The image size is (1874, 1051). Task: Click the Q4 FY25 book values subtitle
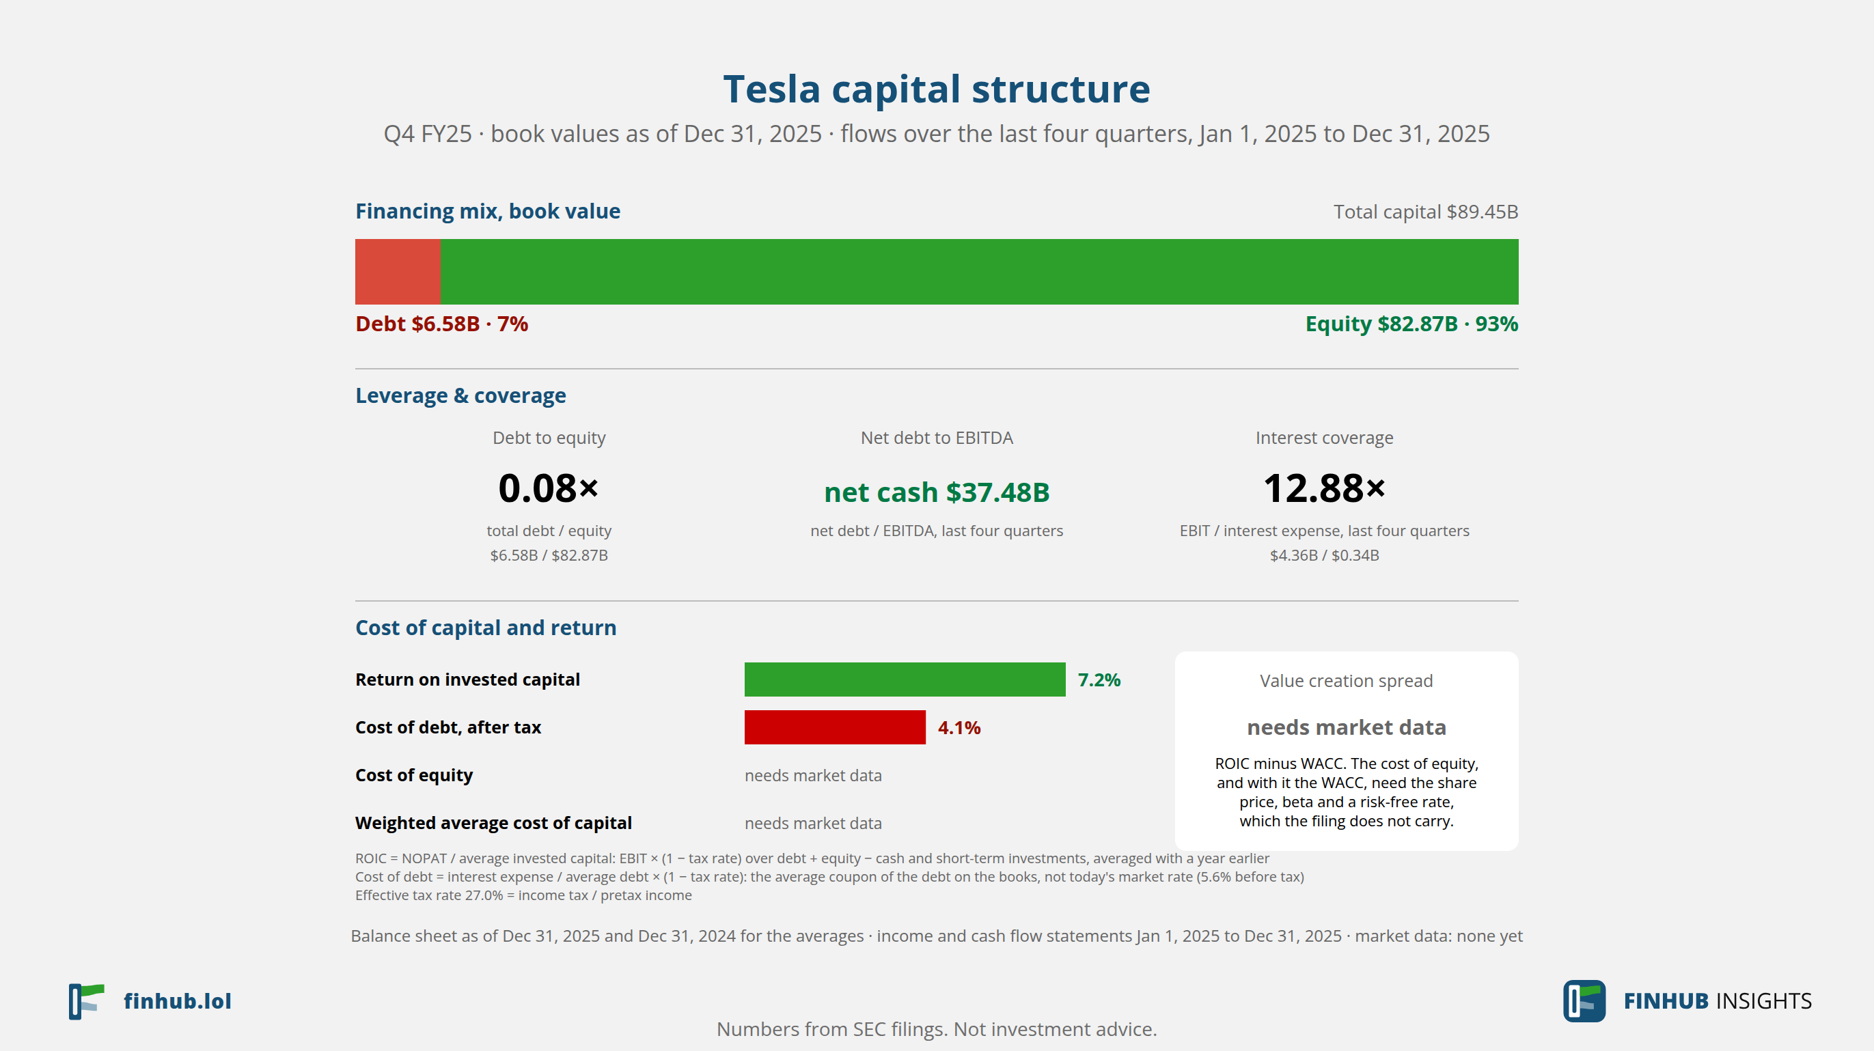point(937,134)
